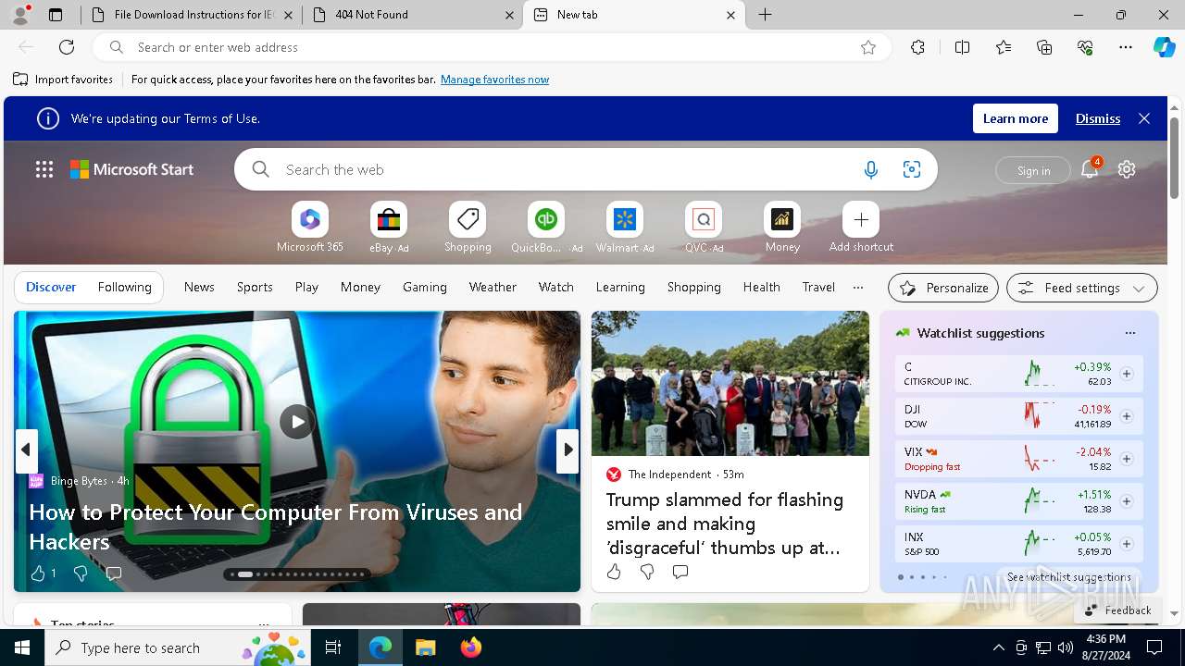The width and height of the screenshot is (1185, 666).
Task: Select the Following feed tab
Action: [124, 287]
